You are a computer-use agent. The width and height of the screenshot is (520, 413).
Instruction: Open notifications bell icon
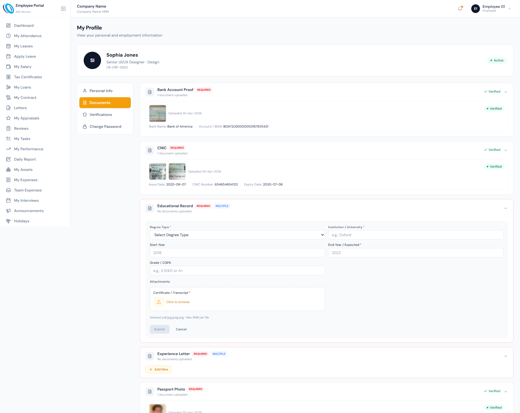tap(460, 9)
